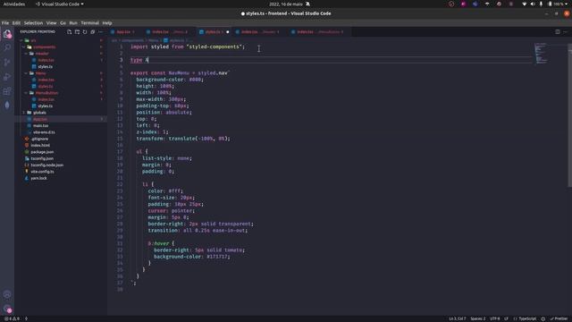Switch to the index.tsx Header editor tab
572x322 pixels.
coord(259,32)
